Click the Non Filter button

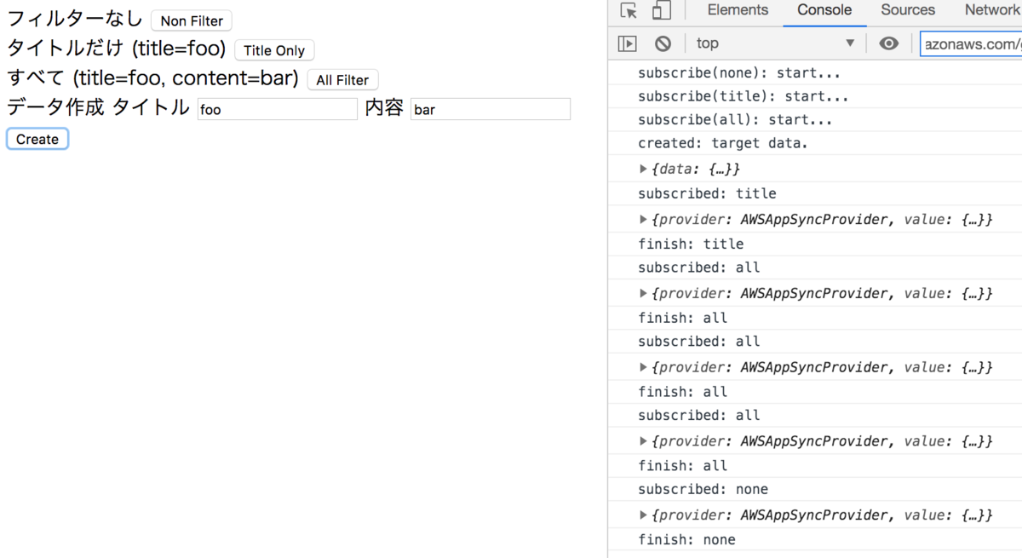coord(192,21)
